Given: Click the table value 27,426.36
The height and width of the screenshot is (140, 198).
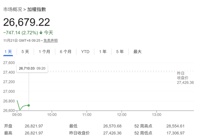Looking at the screenshot, I should coord(112,133).
